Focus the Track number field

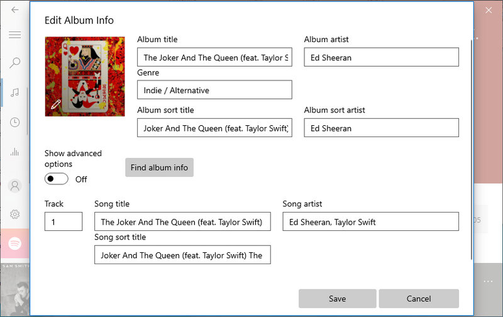[x=64, y=221]
